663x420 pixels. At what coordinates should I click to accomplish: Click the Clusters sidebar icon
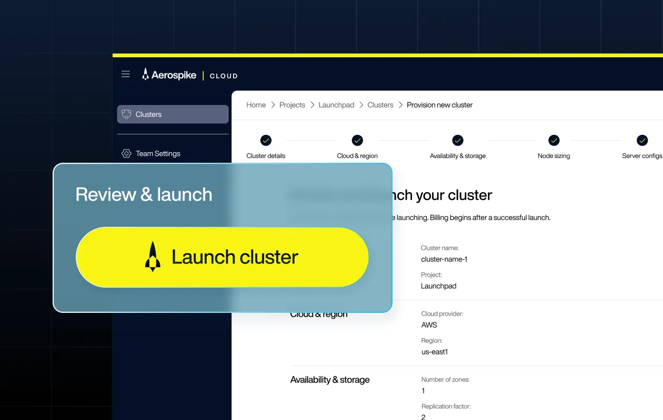(x=126, y=114)
